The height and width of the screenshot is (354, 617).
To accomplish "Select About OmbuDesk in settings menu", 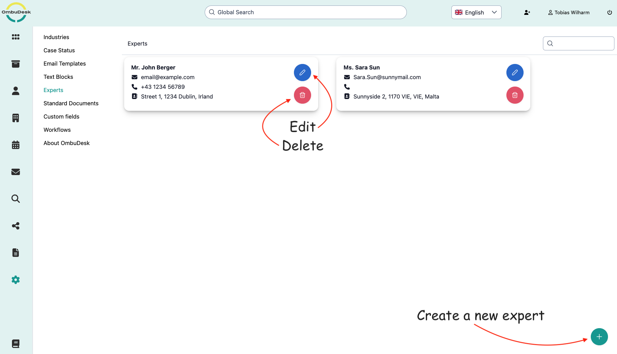I will point(67,143).
